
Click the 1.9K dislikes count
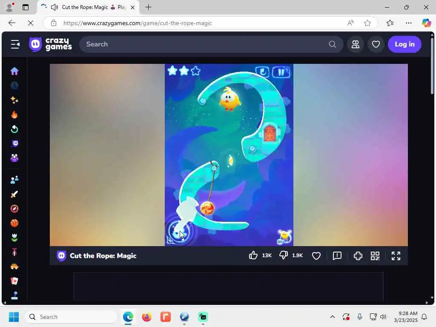297,255
